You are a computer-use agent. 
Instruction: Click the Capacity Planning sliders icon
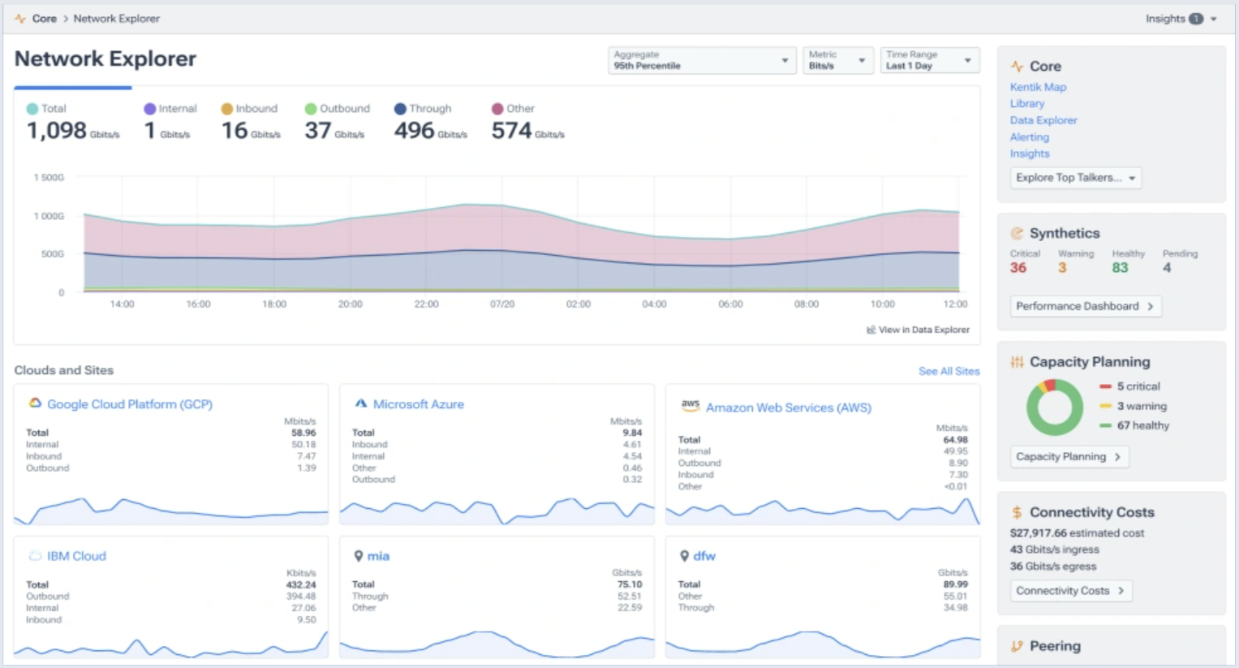pos(1017,362)
